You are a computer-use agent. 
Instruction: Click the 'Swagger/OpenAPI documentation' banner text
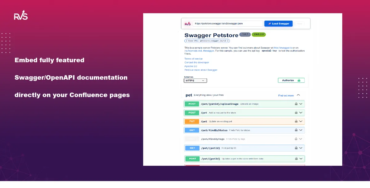71,77
